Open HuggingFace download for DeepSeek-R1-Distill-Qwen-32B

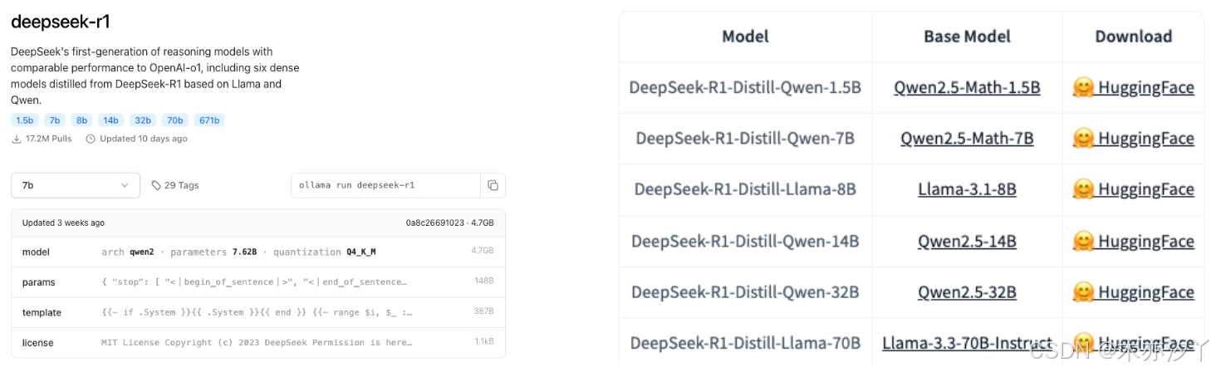pos(1133,291)
